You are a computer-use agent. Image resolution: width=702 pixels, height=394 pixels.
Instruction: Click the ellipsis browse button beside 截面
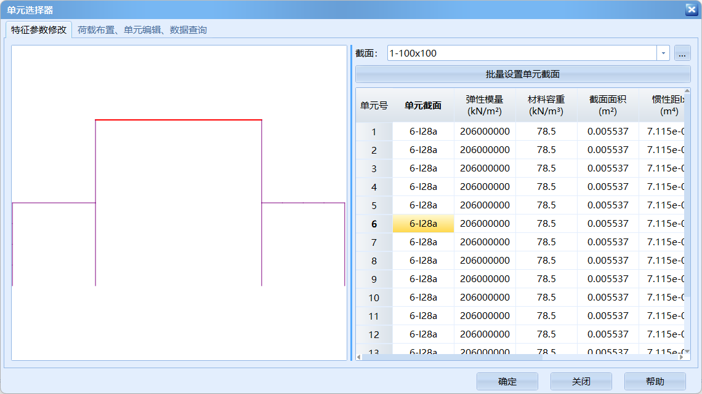click(682, 53)
